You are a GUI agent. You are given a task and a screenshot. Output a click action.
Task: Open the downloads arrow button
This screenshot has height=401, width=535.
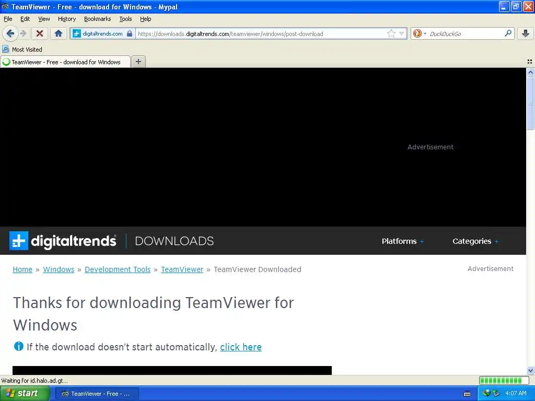(526, 33)
